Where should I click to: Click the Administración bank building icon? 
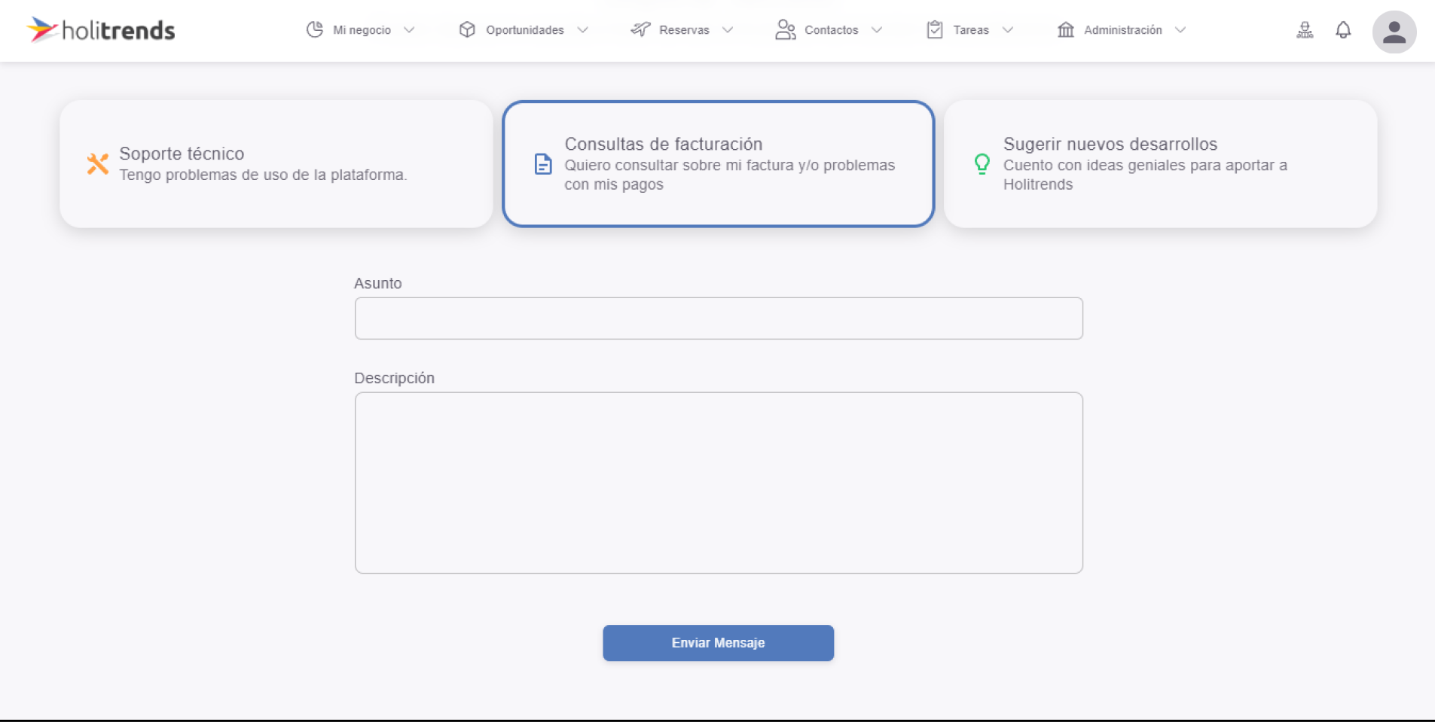click(1065, 29)
